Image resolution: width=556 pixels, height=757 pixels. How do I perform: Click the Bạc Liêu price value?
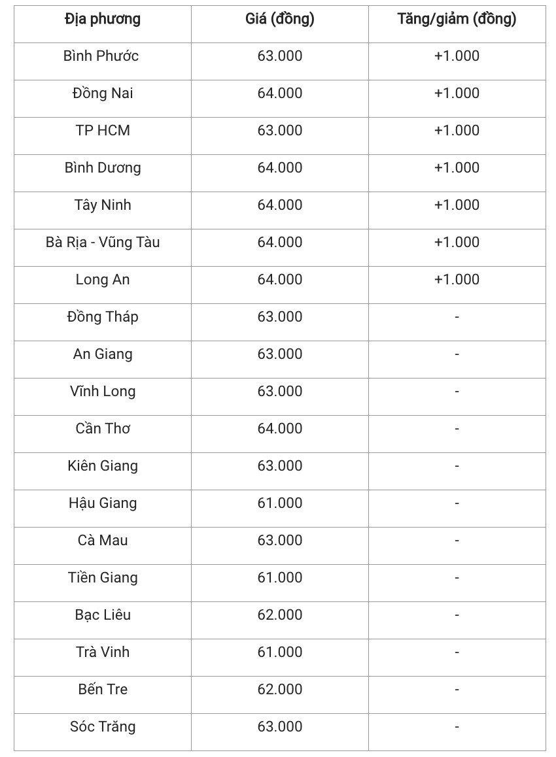pos(280,615)
